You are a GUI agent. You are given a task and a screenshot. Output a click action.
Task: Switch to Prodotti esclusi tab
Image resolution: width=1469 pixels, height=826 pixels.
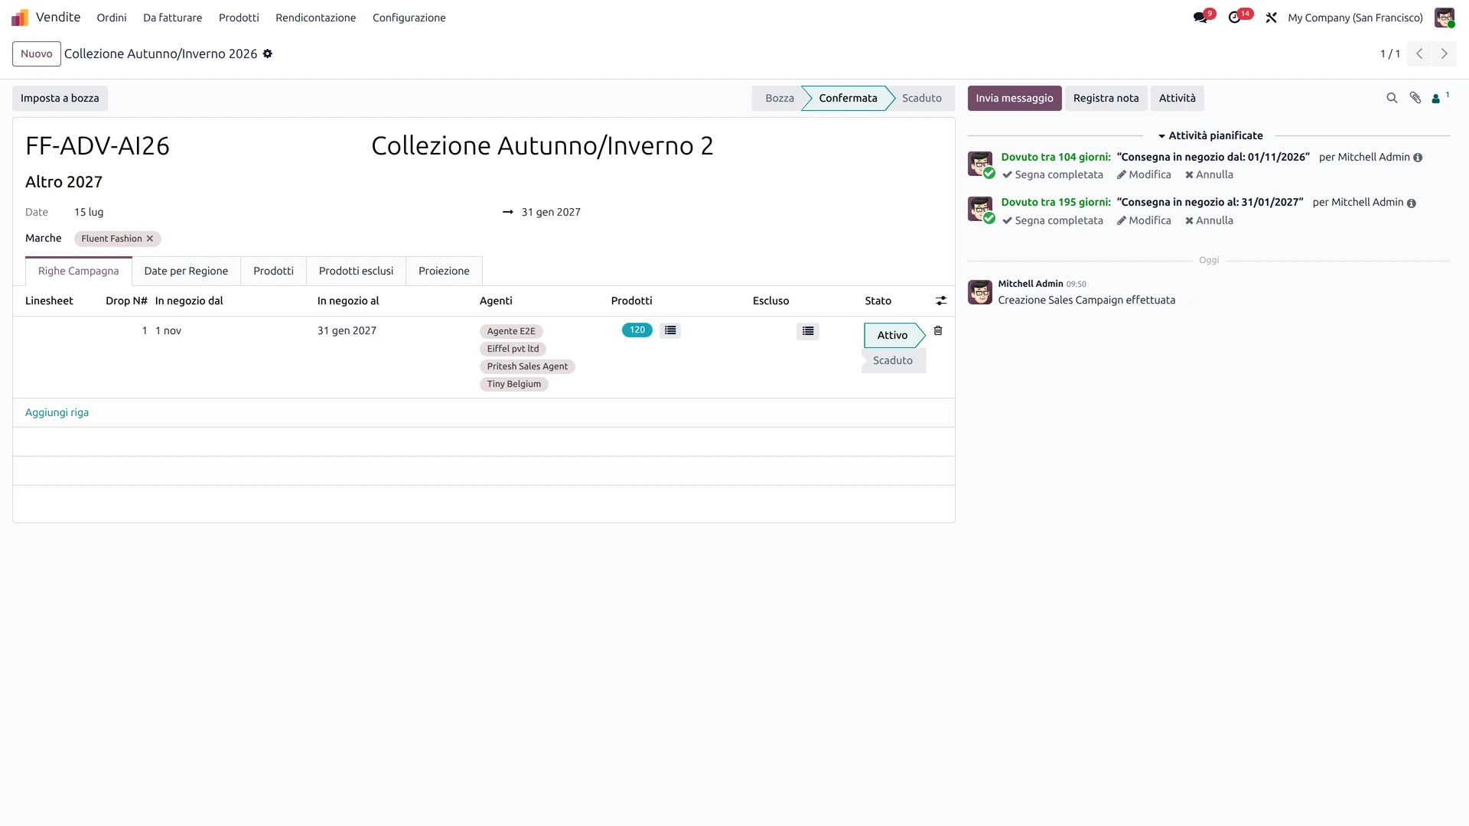coord(356,271)
